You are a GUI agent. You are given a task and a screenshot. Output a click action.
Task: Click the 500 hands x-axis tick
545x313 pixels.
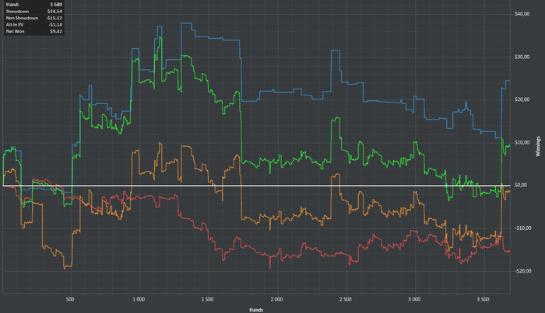tap(70, 299)
